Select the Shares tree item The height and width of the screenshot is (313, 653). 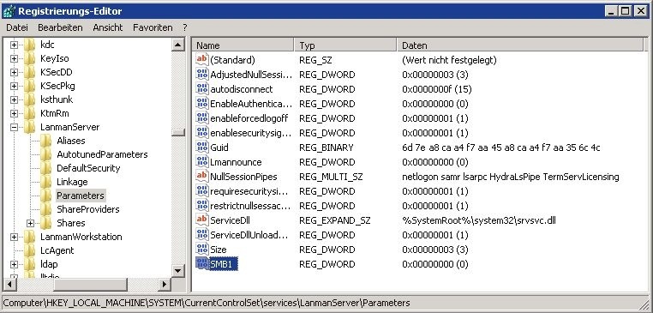(x=71, y=223)
